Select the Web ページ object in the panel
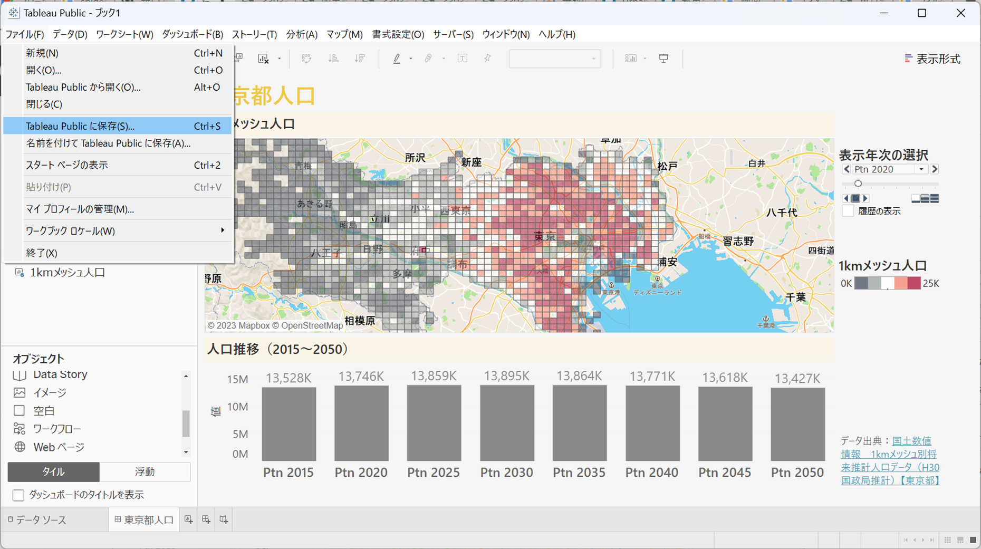The width and height of the screenshot is (981, 549). point(57,447)
